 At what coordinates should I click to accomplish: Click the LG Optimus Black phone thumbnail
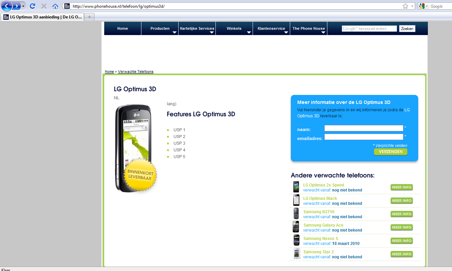(296, 200)
